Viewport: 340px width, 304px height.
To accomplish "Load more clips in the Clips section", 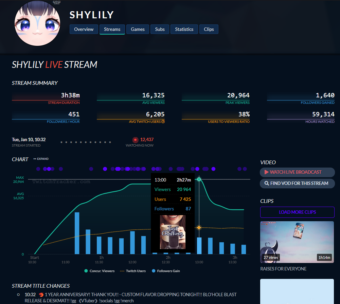I will coord(297,212).
